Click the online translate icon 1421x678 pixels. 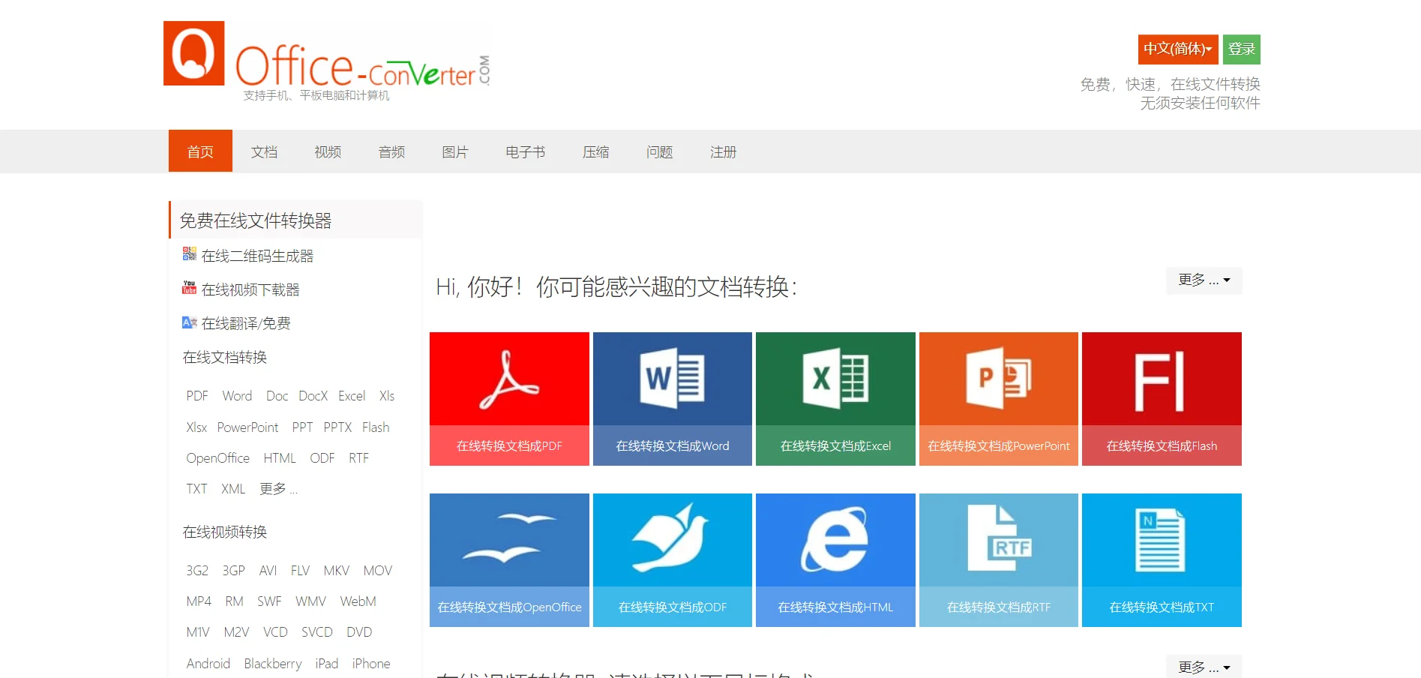190,322
